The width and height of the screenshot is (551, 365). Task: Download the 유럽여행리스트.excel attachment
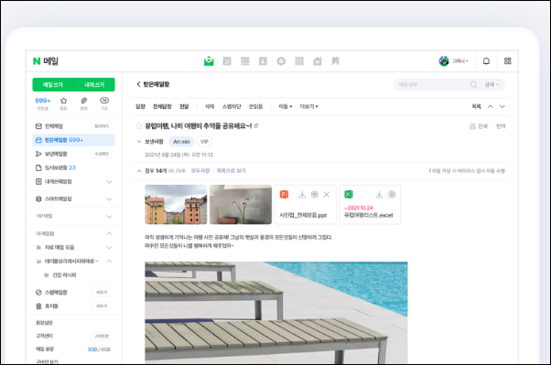[x=379, y=194]
